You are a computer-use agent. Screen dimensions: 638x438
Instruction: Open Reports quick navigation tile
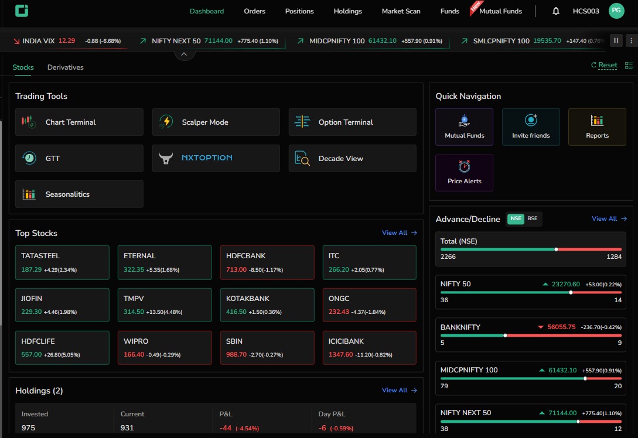click(597, 127)
